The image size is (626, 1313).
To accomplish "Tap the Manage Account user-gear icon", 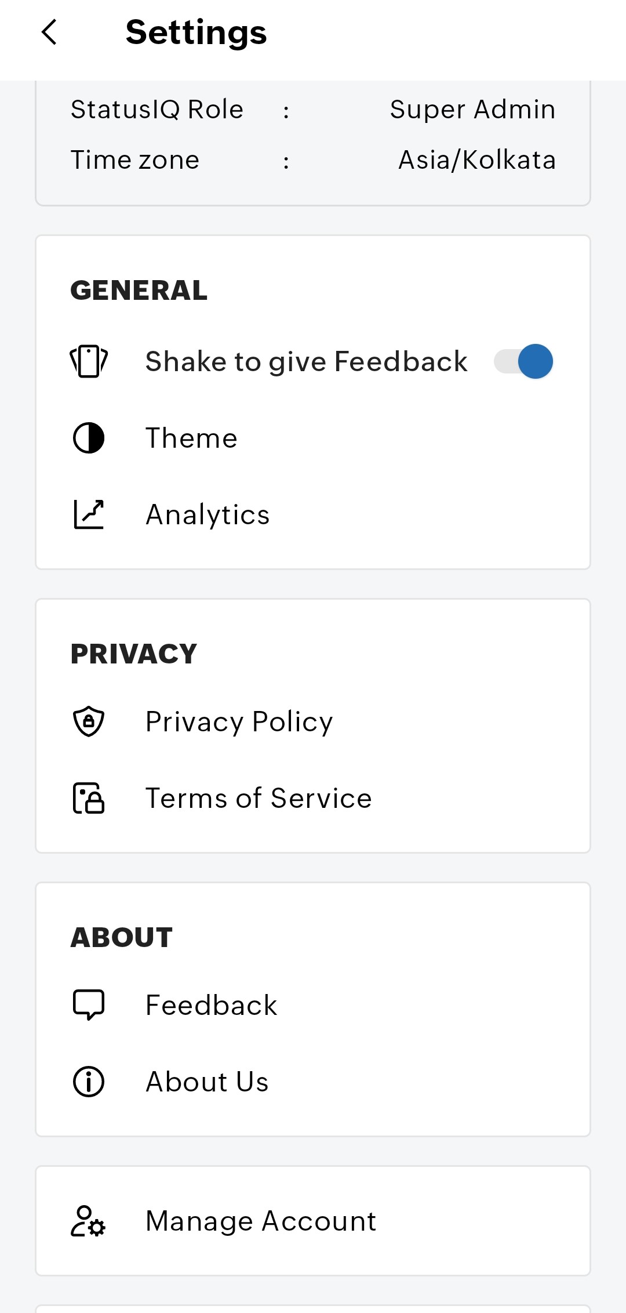I will coord(89,1221).
